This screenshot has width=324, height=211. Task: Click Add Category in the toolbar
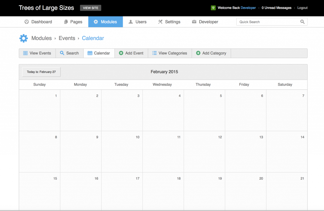coord(211,53)
